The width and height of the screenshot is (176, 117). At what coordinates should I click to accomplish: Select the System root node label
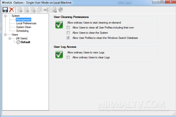pyautogui.click(x=15, y=16)
